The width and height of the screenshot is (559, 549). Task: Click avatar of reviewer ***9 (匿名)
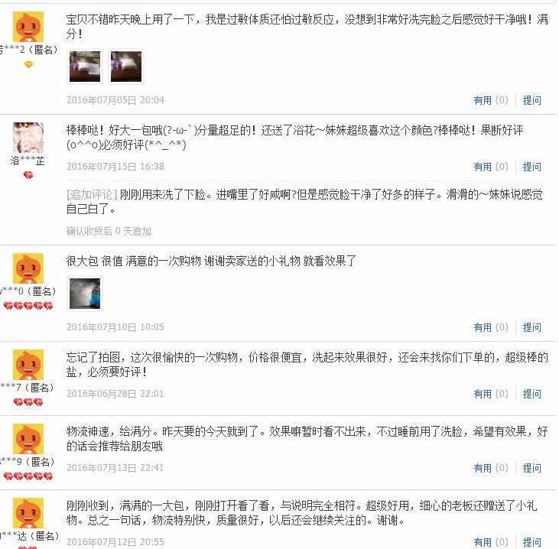pos(28,439)
